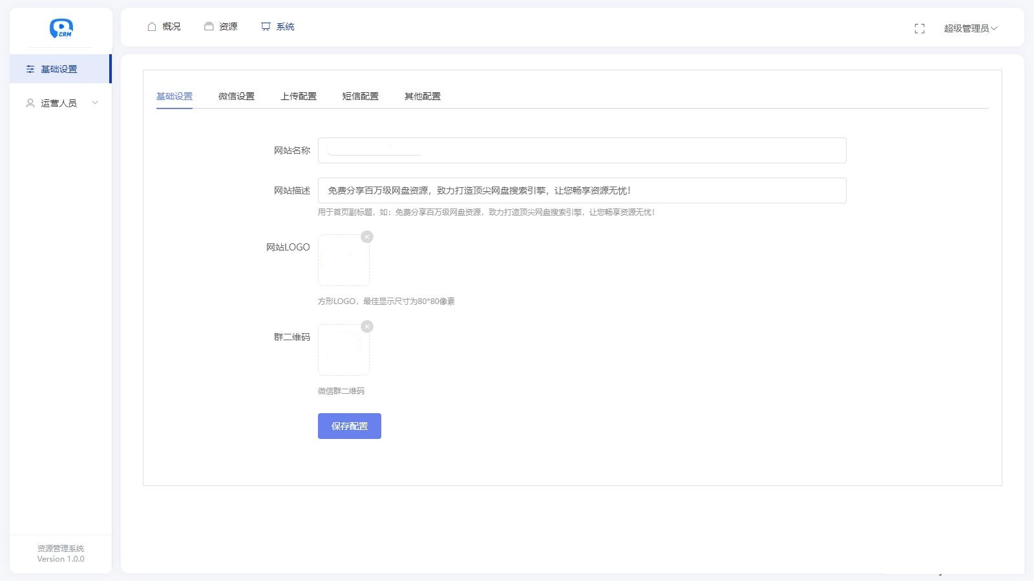This screenshot has height=581, width=1034.
Task: Click the 运营人员 user icon
Action: point(30,103)
